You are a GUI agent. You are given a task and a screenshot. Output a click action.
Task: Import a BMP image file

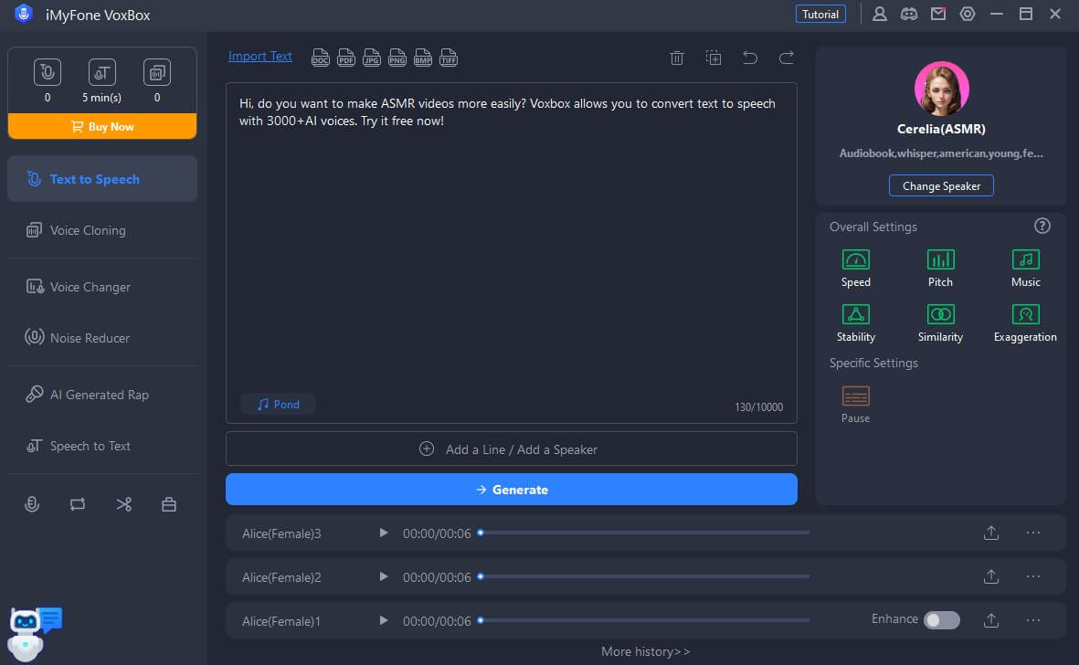pyautogui.click(x=422, y=58)
